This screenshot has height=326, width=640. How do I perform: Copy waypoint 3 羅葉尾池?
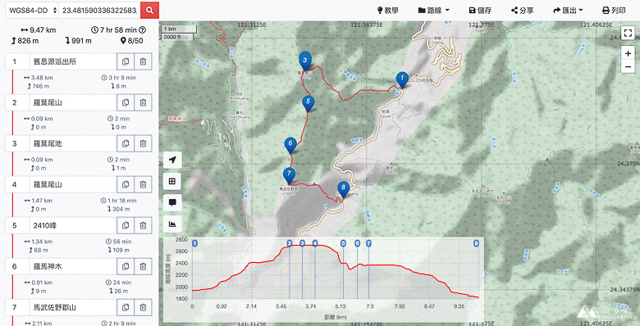tap(126, 143)
